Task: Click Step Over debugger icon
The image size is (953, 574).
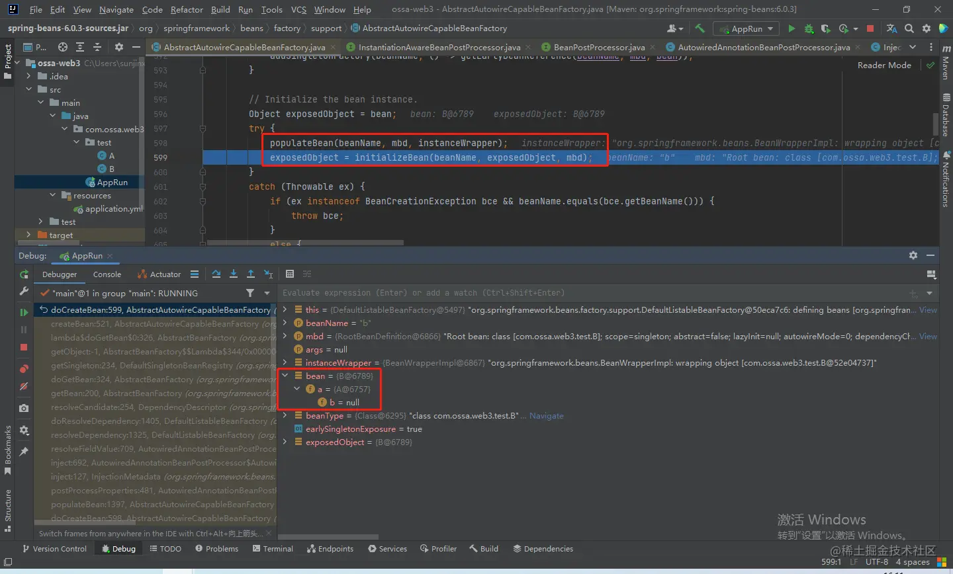Action: point(216,274)
